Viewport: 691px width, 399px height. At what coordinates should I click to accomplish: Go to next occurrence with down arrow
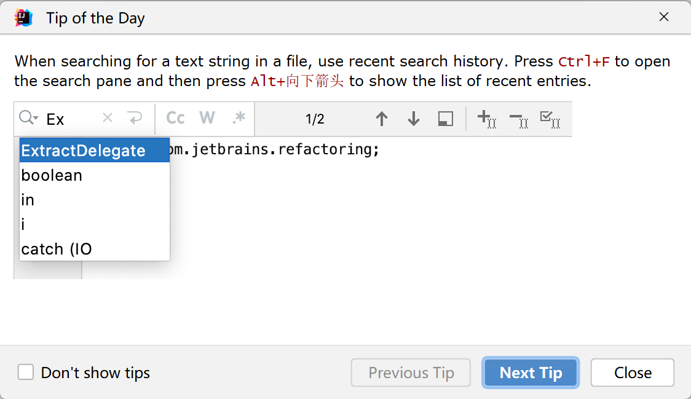coord(414,119)
